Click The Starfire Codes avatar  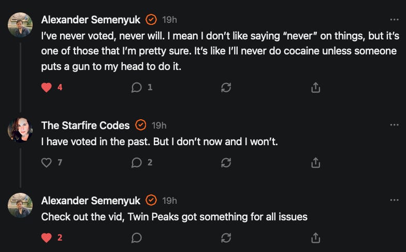pos(20,130)
